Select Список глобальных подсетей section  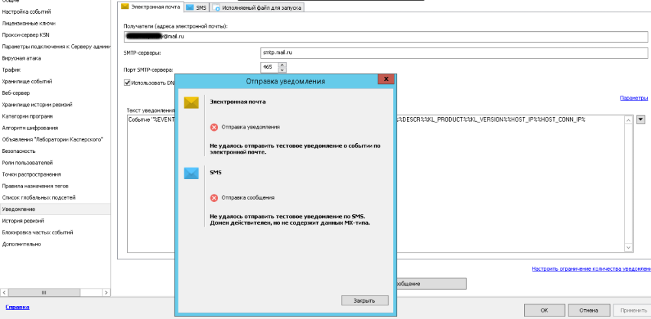[55, 198]
